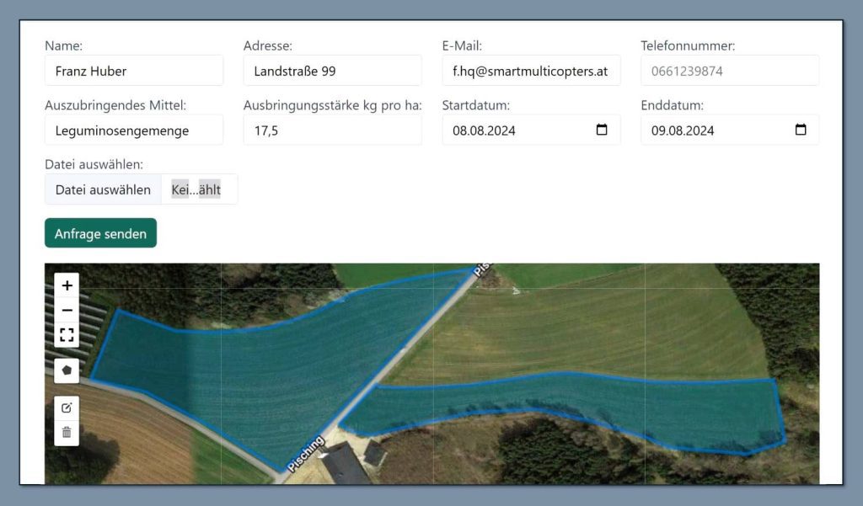Zoom out on the map

click(x=67, y=310)
